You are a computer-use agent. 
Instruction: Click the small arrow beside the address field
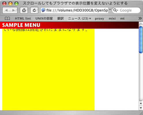point(110,10)
